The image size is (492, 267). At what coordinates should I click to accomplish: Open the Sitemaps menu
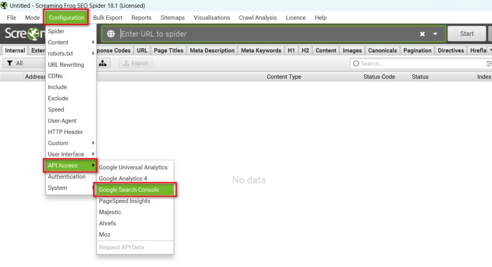pos(172,18)
